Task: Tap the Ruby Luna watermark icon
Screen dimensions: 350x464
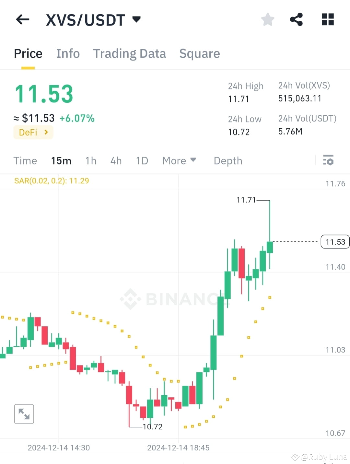Action: coord(295,457)
